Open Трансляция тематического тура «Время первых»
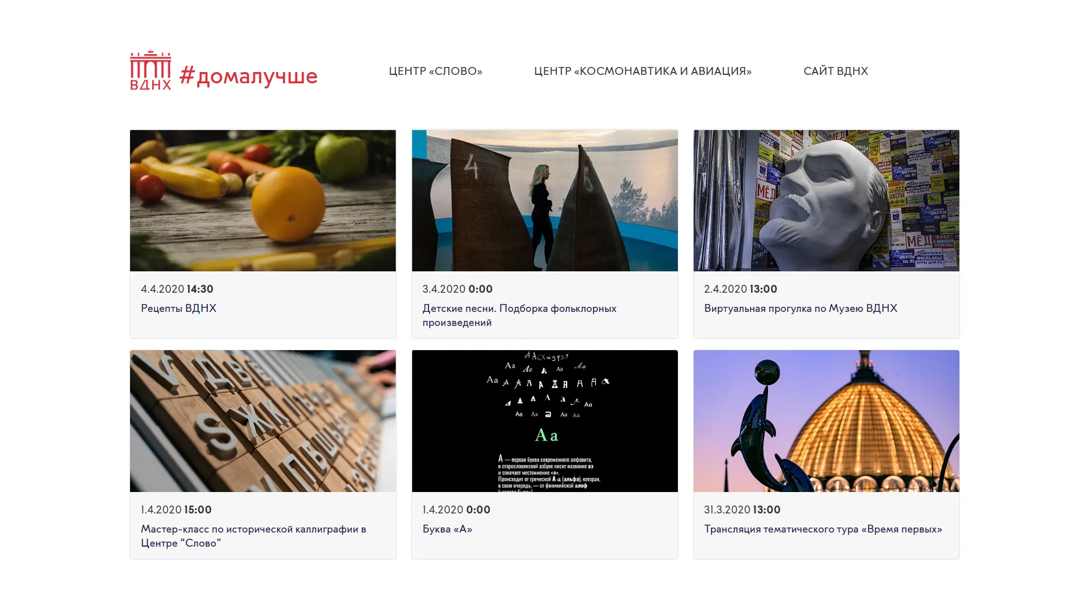 point(823,529)
